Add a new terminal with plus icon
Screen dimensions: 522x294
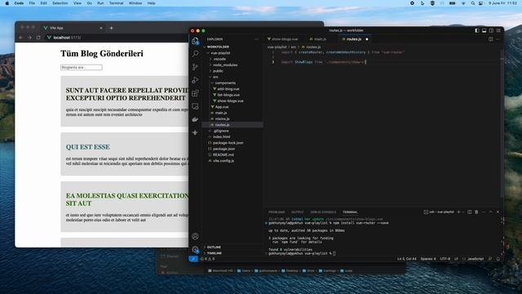(x=458, y=212)
